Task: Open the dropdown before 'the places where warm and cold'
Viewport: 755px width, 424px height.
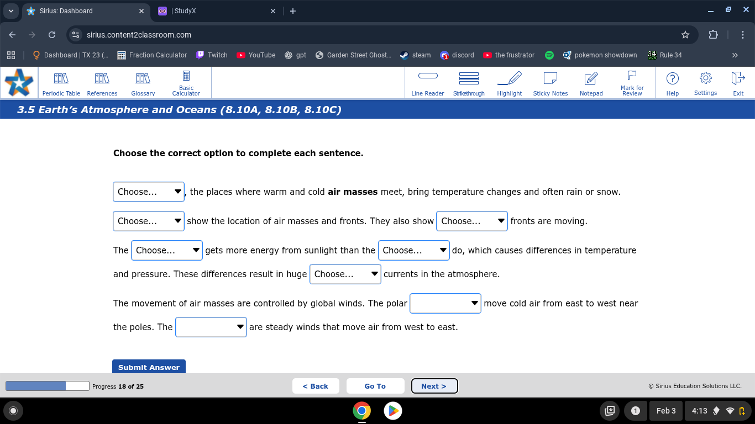Action: (x=149, y=192)
